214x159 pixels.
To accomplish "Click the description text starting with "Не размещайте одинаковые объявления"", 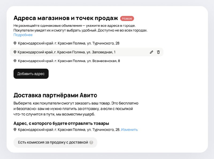I will point(75,26).
